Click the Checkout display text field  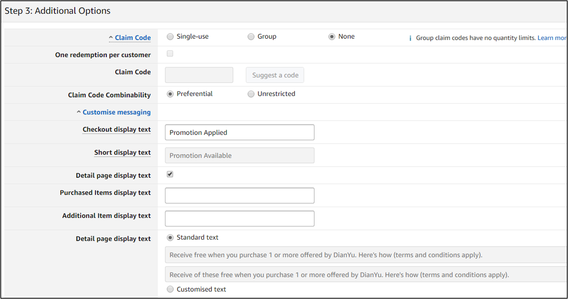tap(239, 132)
